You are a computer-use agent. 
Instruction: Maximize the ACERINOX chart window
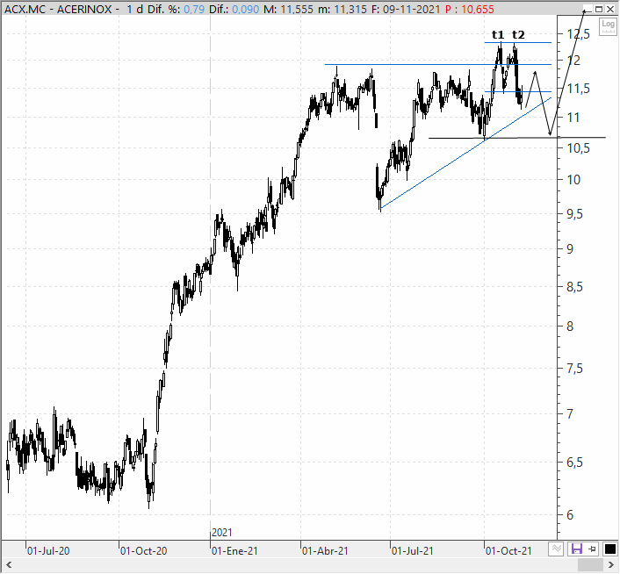click(x=599, y=9)
